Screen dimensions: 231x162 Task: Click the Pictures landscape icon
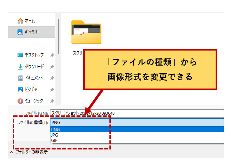point(20,90)
